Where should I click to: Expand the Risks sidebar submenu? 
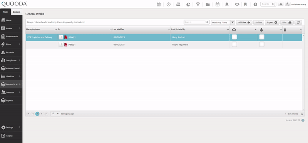(20, 44)
